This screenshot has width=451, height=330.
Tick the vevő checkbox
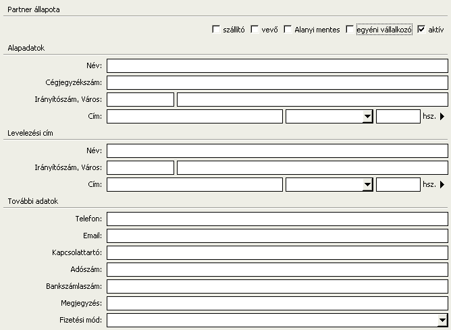point(255,29)
